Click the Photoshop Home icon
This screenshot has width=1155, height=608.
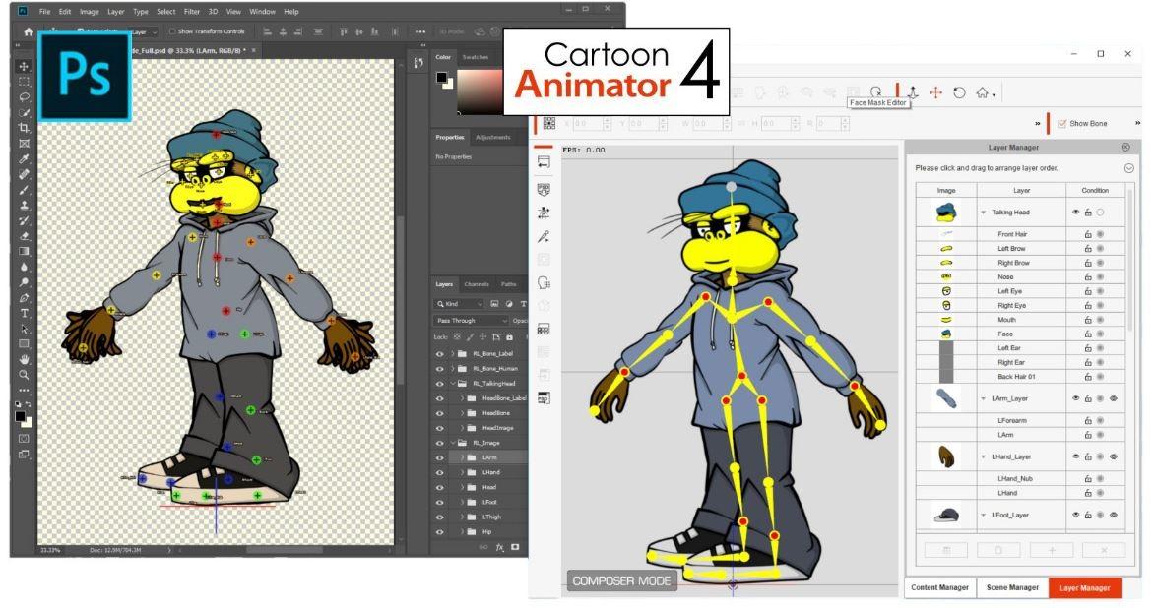(x=28, y=32)
